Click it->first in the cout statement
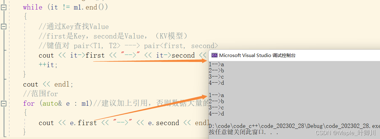 83,55
